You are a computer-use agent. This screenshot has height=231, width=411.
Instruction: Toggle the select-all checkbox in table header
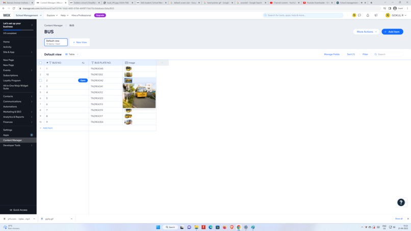click(40, 63)
